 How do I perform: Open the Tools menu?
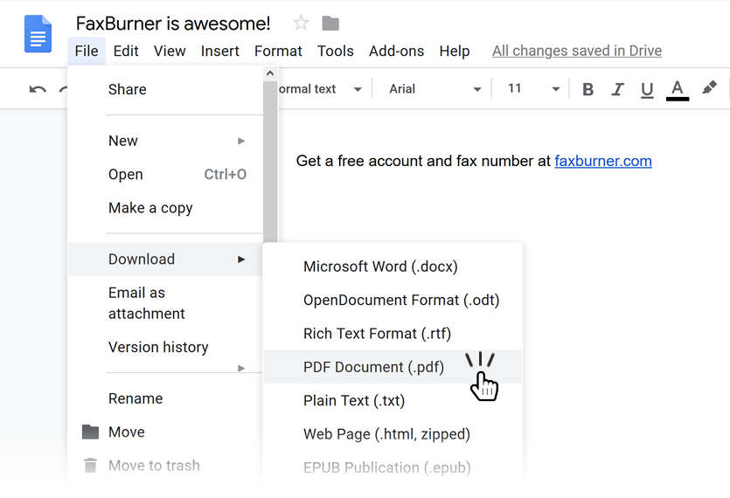pyautogui.click(x=335, y=51)
